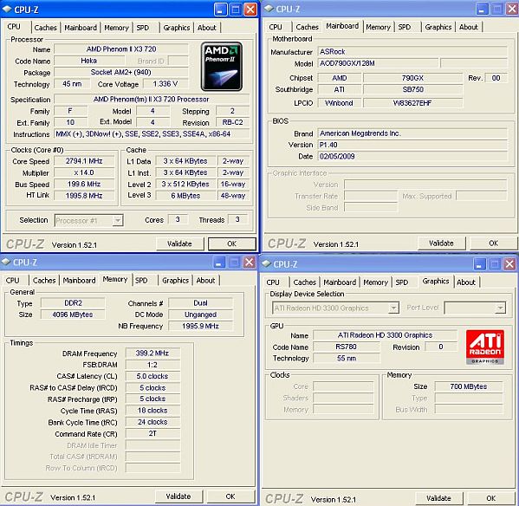Image resolution: width=519 pixels, height=506 pixels.
Task: Click the AMD Phenom II logo
Action: point(222,66)
